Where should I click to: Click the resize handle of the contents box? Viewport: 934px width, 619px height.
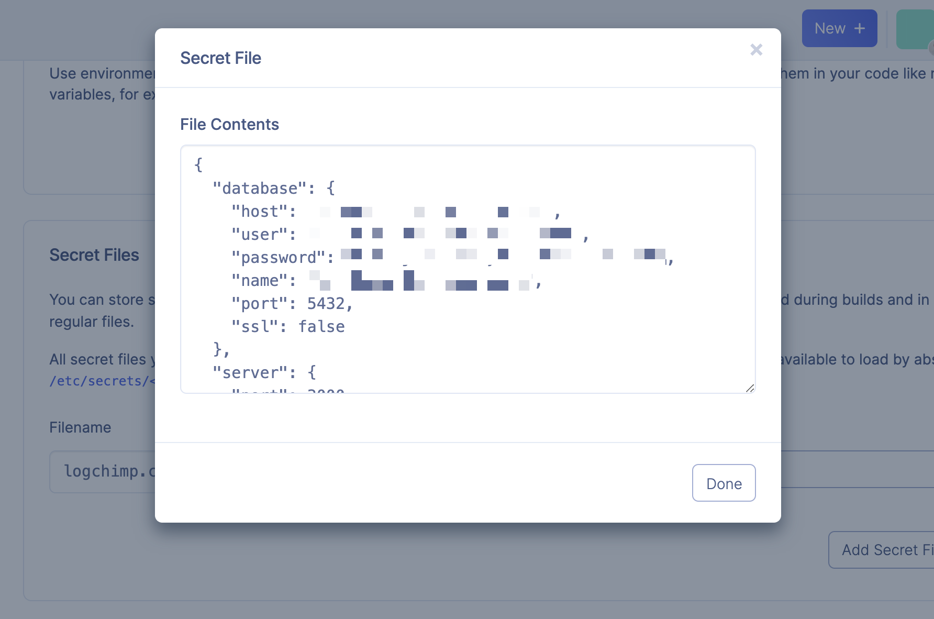(x=750, y=389)
